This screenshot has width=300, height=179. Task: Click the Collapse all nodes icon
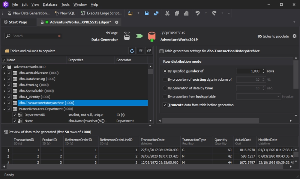(149, 51)
